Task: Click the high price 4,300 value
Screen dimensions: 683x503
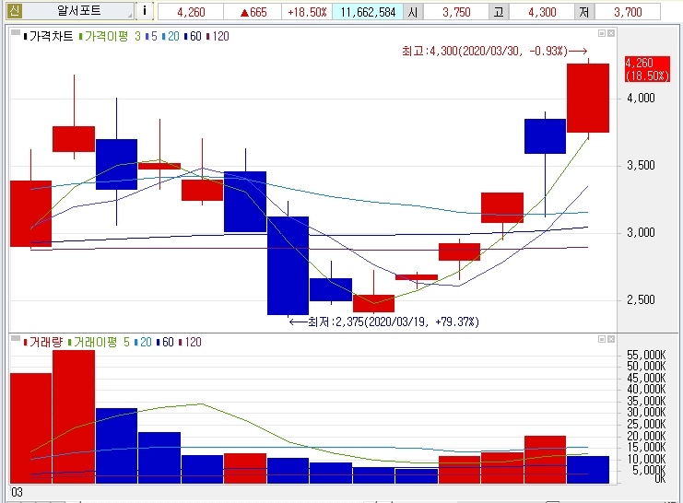Action: (x=542, y=12)
